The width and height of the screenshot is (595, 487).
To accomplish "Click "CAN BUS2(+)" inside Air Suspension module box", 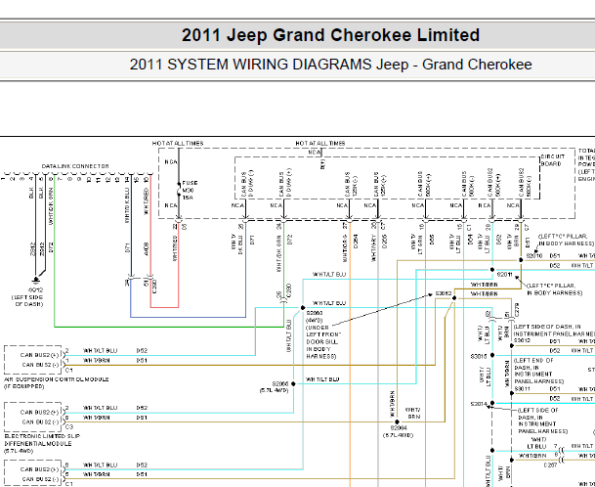I will [40, 355].
